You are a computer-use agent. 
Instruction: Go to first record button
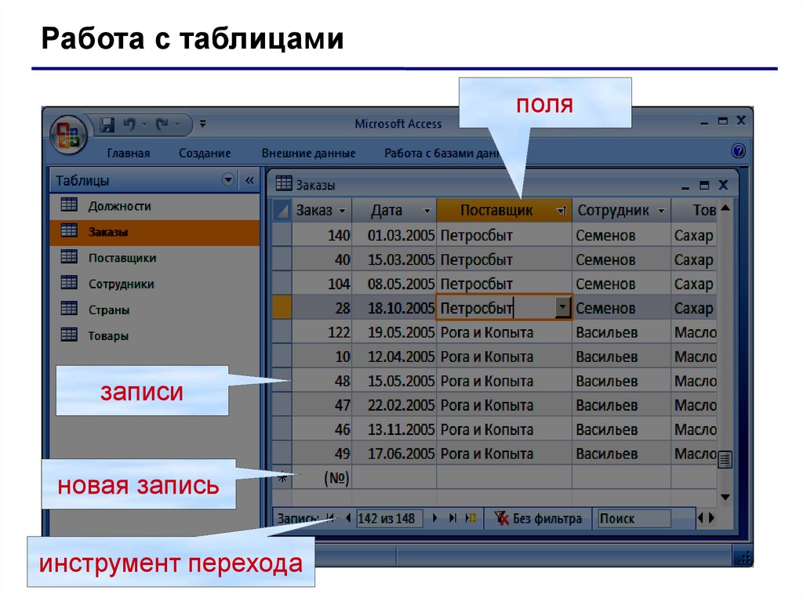pos(330,518)
